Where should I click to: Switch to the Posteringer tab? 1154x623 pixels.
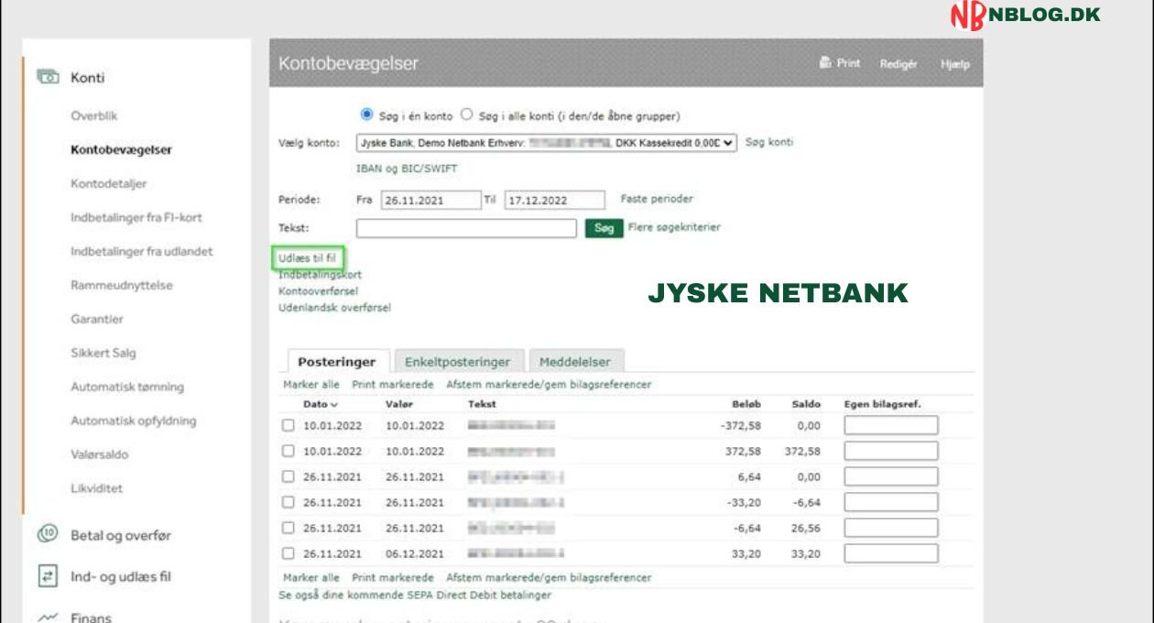coord(337,362)
